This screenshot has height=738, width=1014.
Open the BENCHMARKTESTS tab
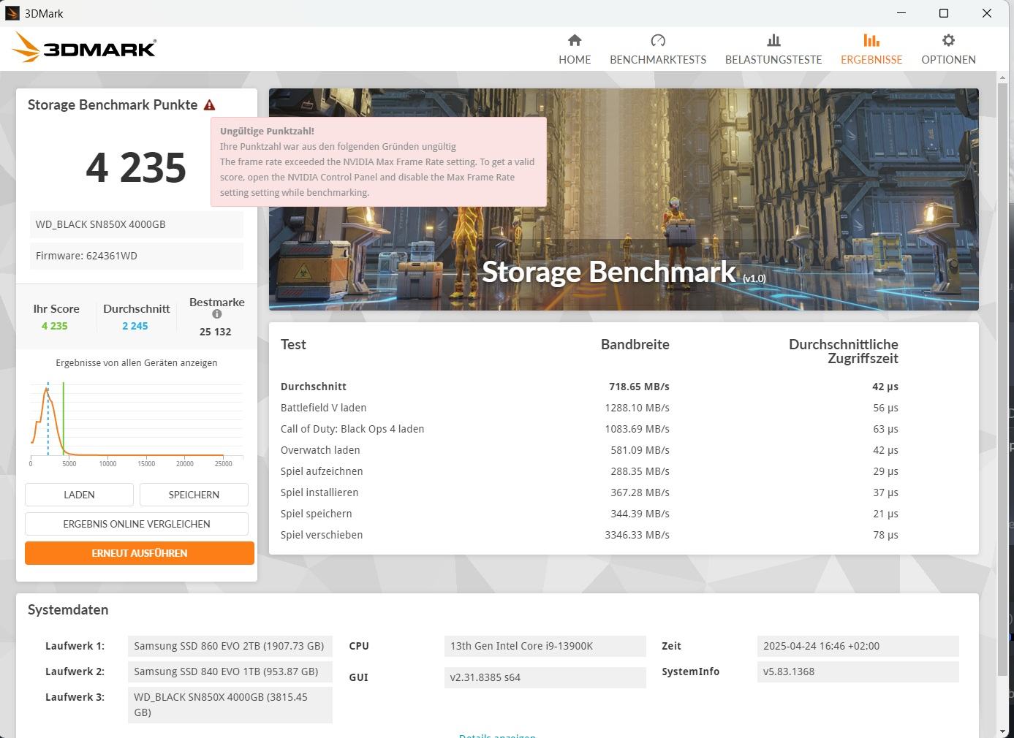[658, 50]
